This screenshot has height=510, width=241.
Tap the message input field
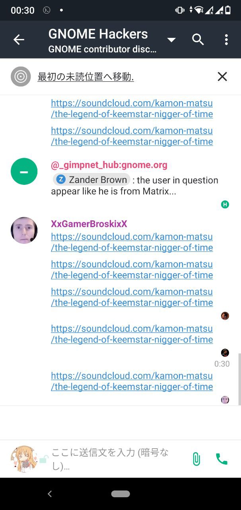tap(115, 459)
